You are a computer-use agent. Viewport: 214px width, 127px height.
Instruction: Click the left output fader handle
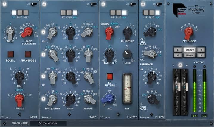[179, 87]
